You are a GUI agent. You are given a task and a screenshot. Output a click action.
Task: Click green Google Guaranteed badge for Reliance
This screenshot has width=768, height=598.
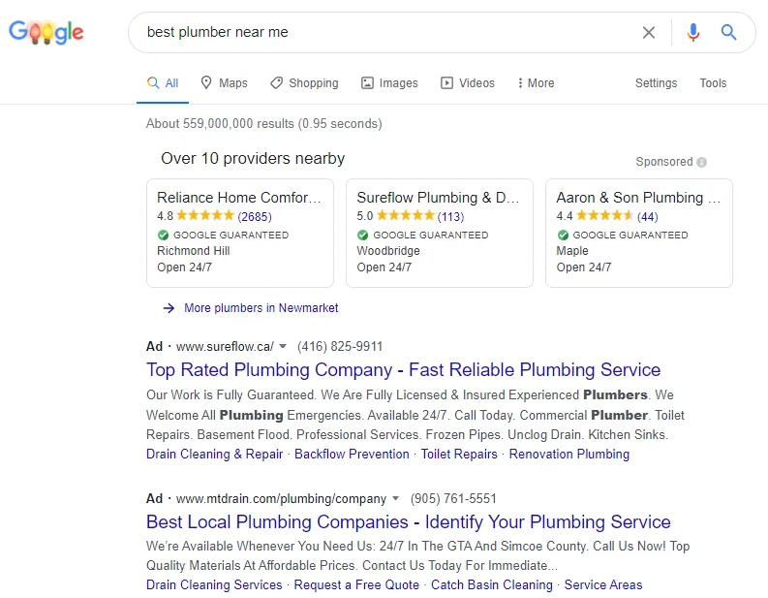pyautogui.click(x=163, y=236)
